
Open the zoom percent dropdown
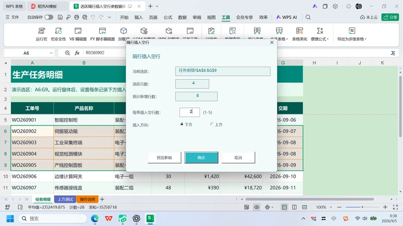pyautogui.click(x=331, y=207)
